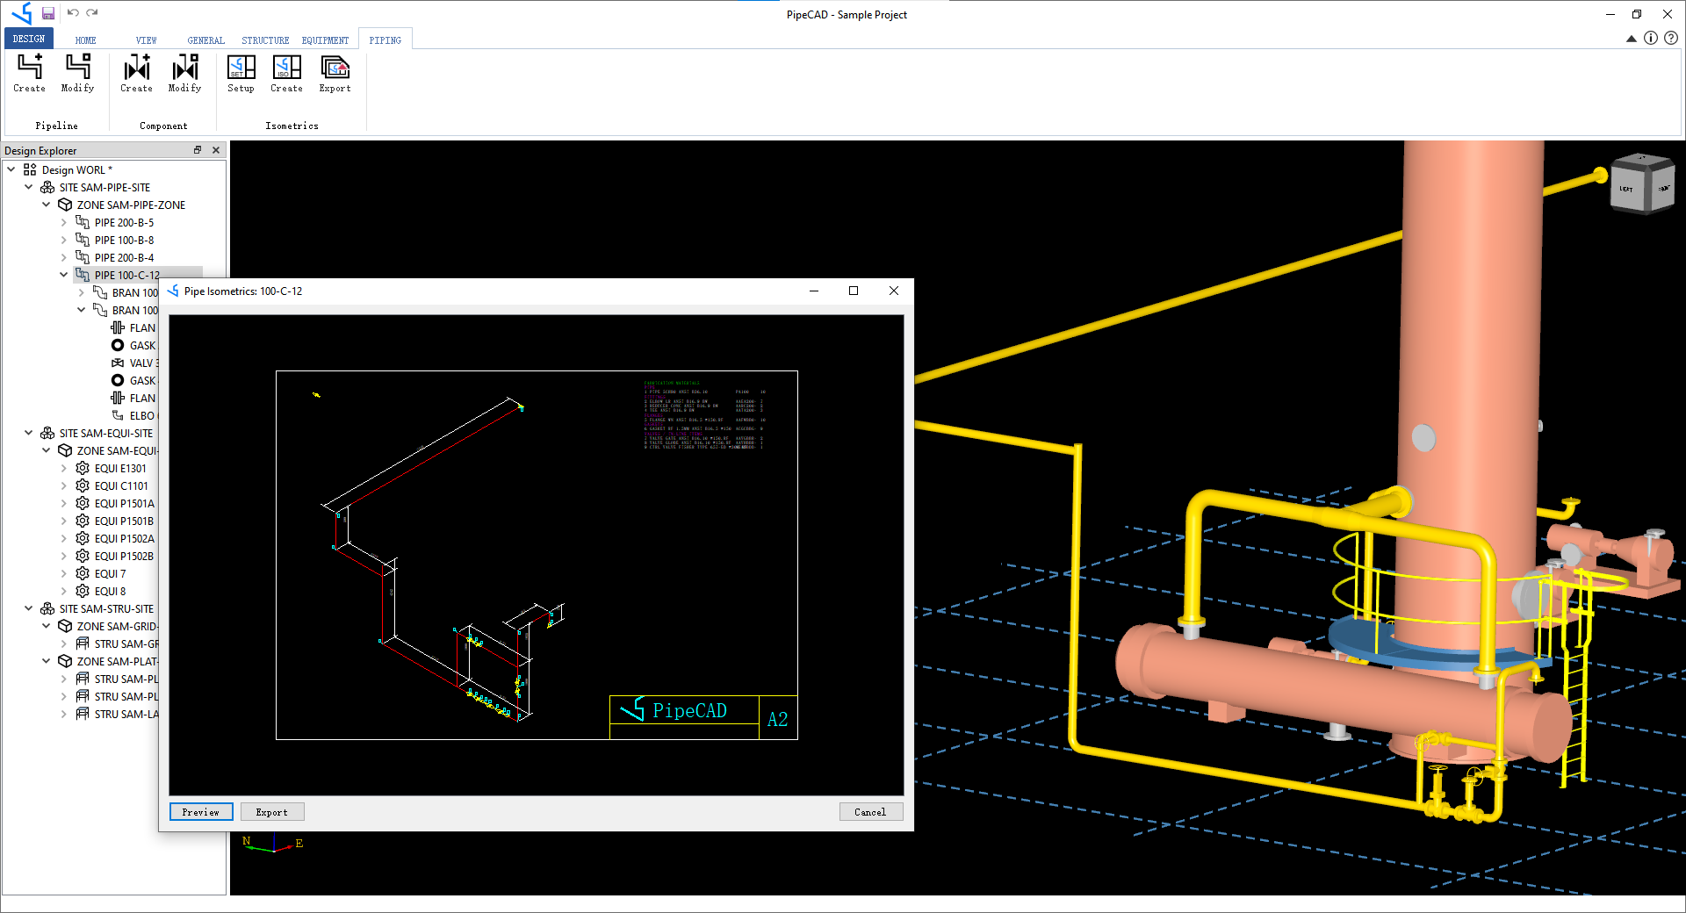Expand the EQUI E1301 tree node
The height and width of the screenshot is (913, 1686).
pyautogui.click(x=64, y=468)
